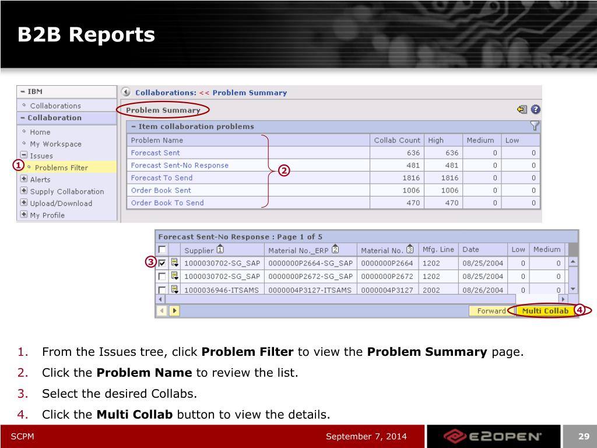This screenshot has width=597, height=448.
Task: Click horizontal scroll left arrow
Action: coord(160,299)
